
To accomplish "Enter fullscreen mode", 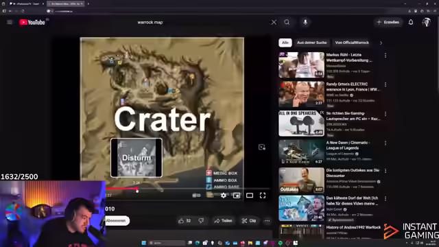I will coord(263,196).
